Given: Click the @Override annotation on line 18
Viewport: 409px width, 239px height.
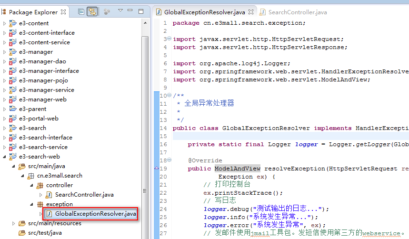Looking at the screenshot, I should (x=205, y=160).
